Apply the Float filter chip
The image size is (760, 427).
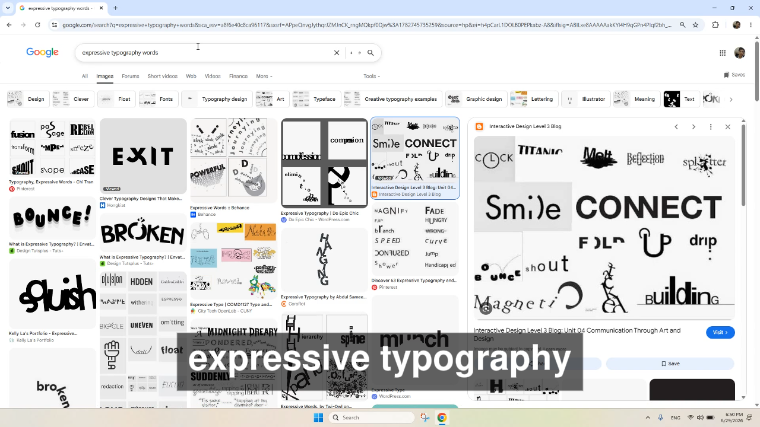pos(116,99)
